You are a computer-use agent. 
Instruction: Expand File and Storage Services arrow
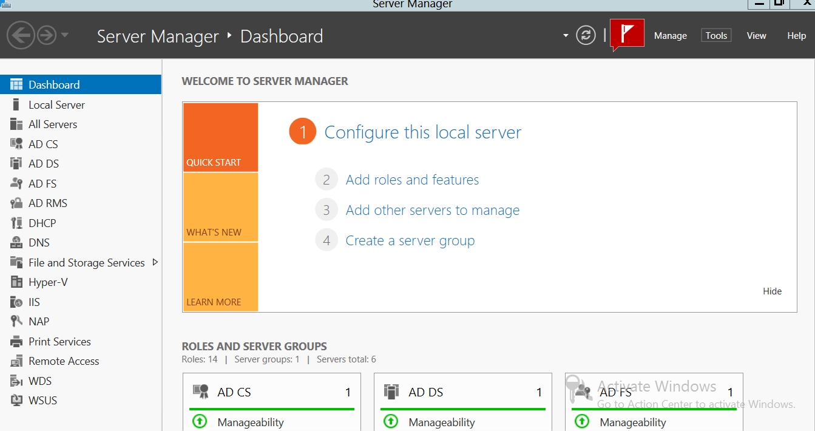point(155,262)
